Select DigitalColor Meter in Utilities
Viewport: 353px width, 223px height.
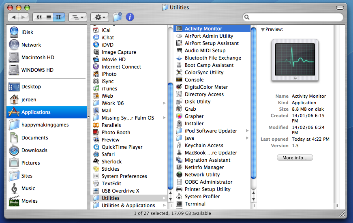point(212,87)
